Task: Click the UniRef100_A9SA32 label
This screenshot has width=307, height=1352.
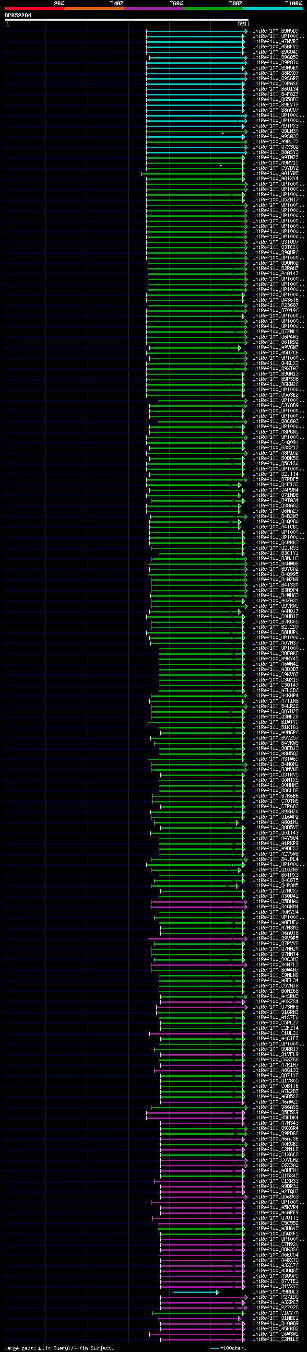Action: tap(275, 137)
